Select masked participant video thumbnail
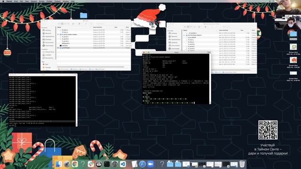Screen dimensions: 301x169 pos(288,23)
